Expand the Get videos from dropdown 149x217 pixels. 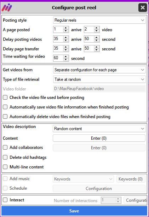tap(99, 70)
